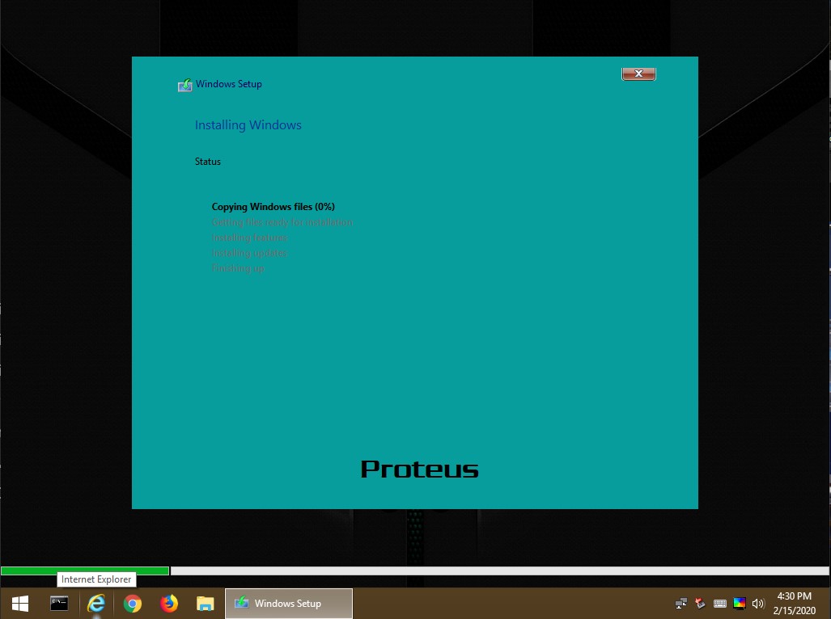
Task: Click the printer notification icon in system tray
Action: point(700,604)
